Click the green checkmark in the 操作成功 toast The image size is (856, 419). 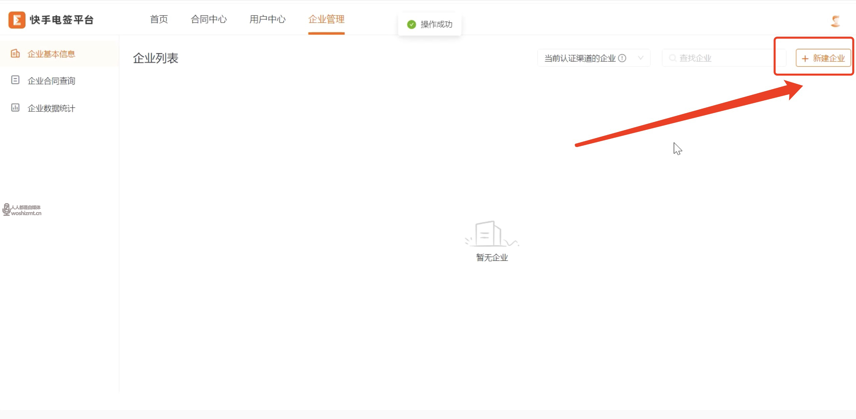point(412,24)
